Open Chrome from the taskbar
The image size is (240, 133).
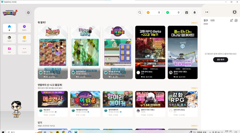(64, 132)
